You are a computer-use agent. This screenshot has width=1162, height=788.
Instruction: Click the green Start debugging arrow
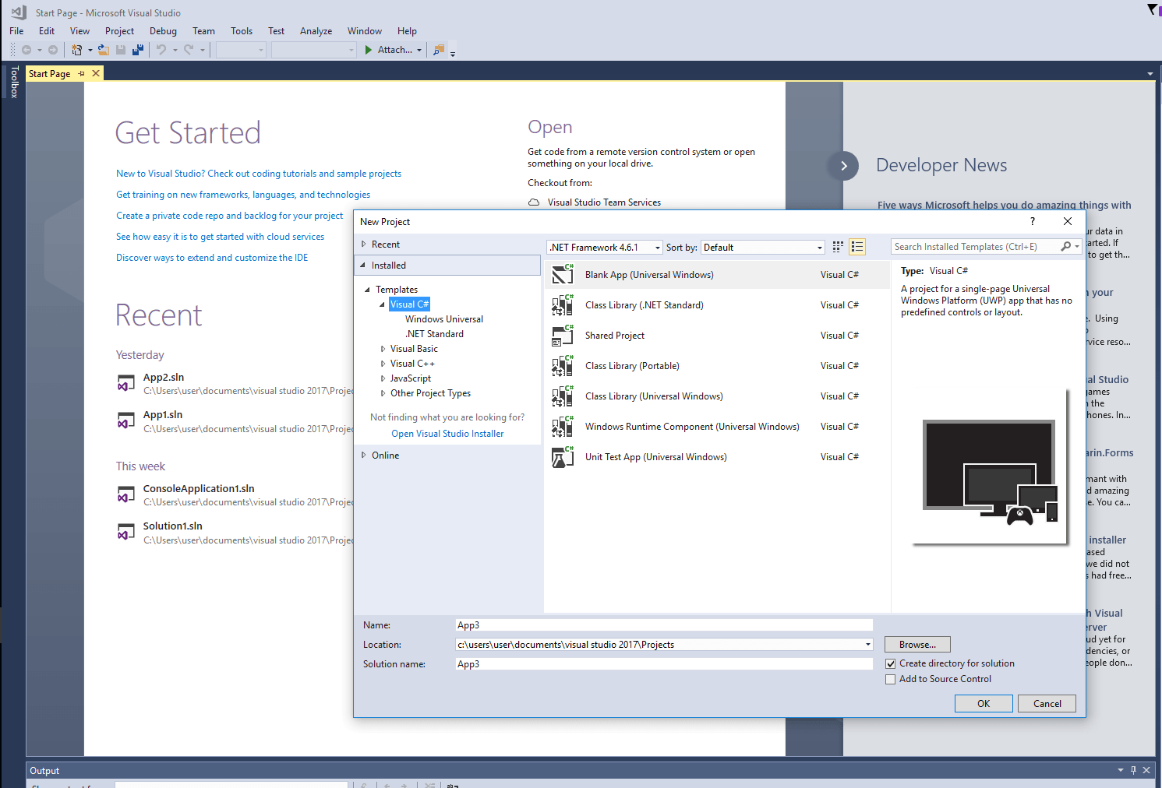369,50
